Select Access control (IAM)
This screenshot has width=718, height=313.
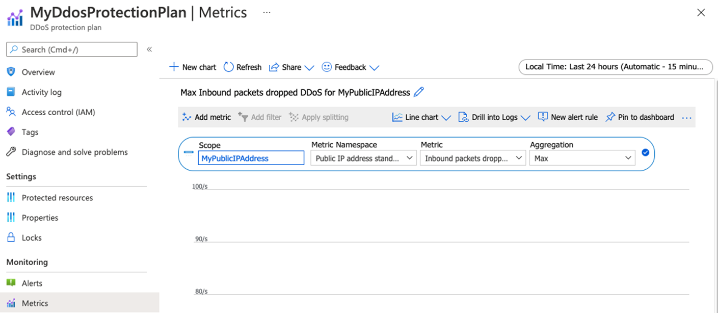tap(58, 112)
